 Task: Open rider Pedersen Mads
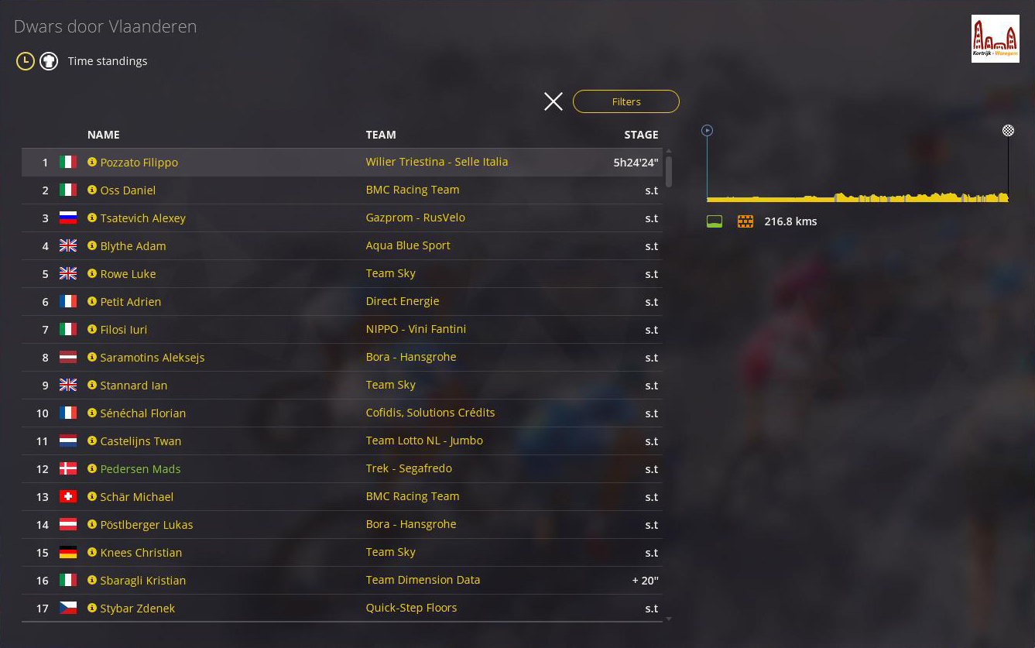click(x=140, y=468)
